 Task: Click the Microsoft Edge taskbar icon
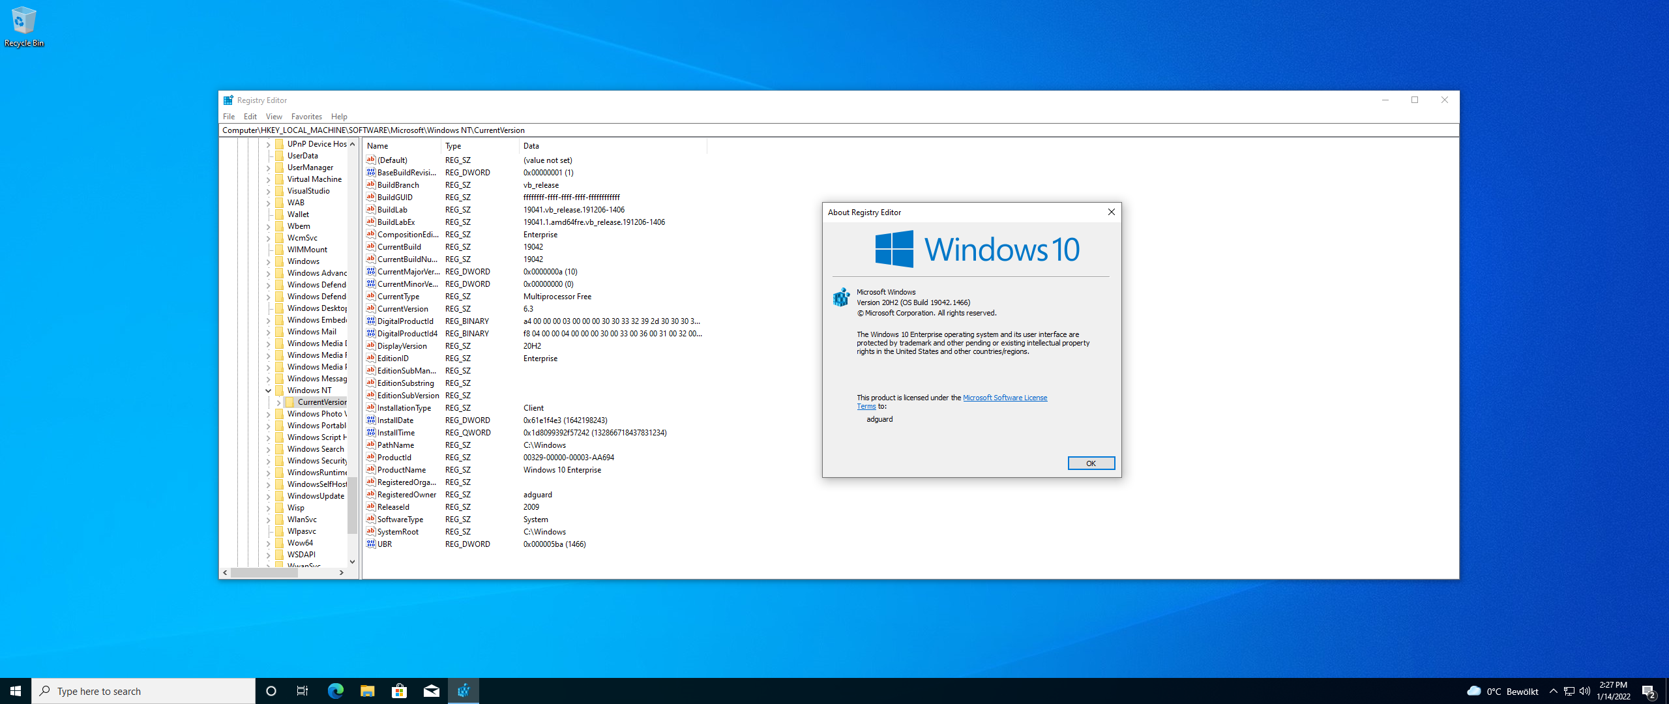[x=335, y=691]
